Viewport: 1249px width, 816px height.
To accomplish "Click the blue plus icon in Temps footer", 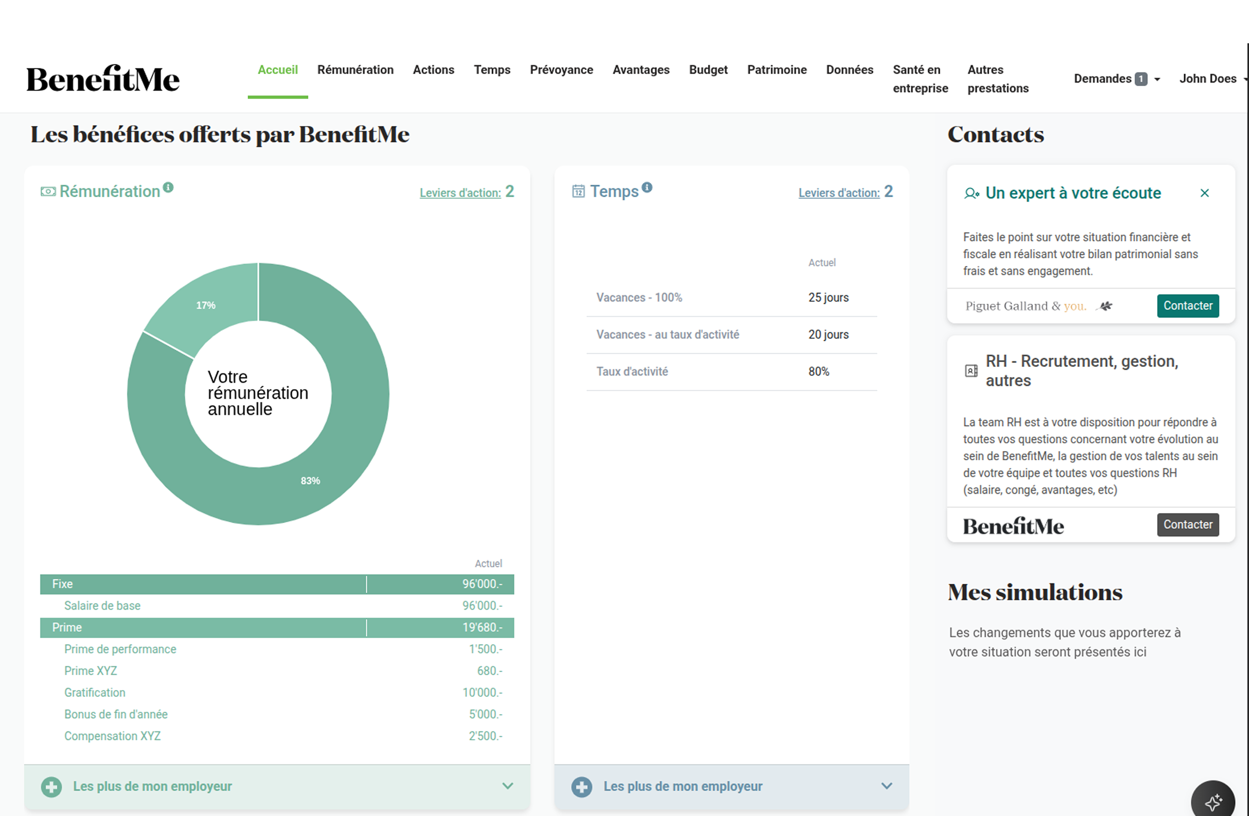I will (581, 787).
